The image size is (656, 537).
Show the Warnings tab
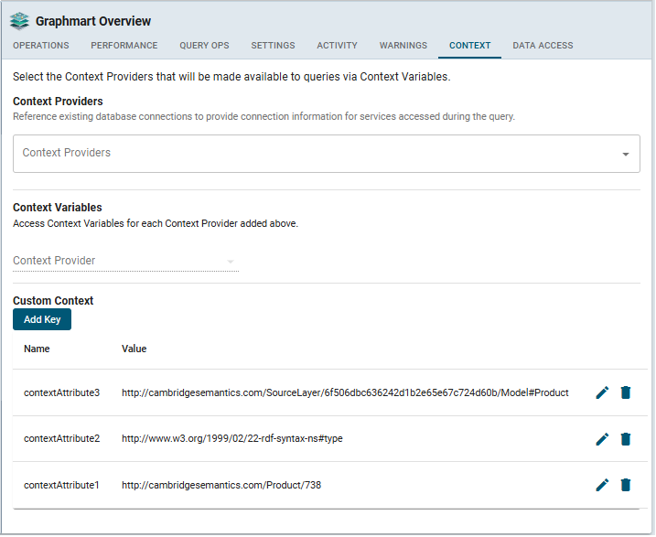tap(403, 46)
